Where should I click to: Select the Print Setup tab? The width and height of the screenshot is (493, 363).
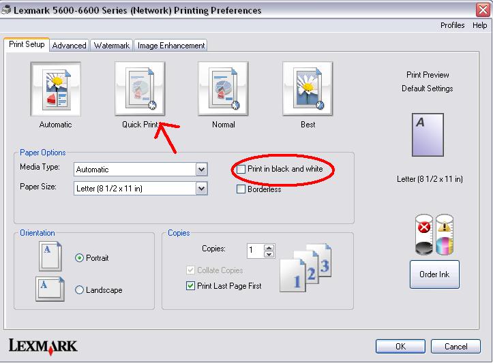tap(27, 44)
